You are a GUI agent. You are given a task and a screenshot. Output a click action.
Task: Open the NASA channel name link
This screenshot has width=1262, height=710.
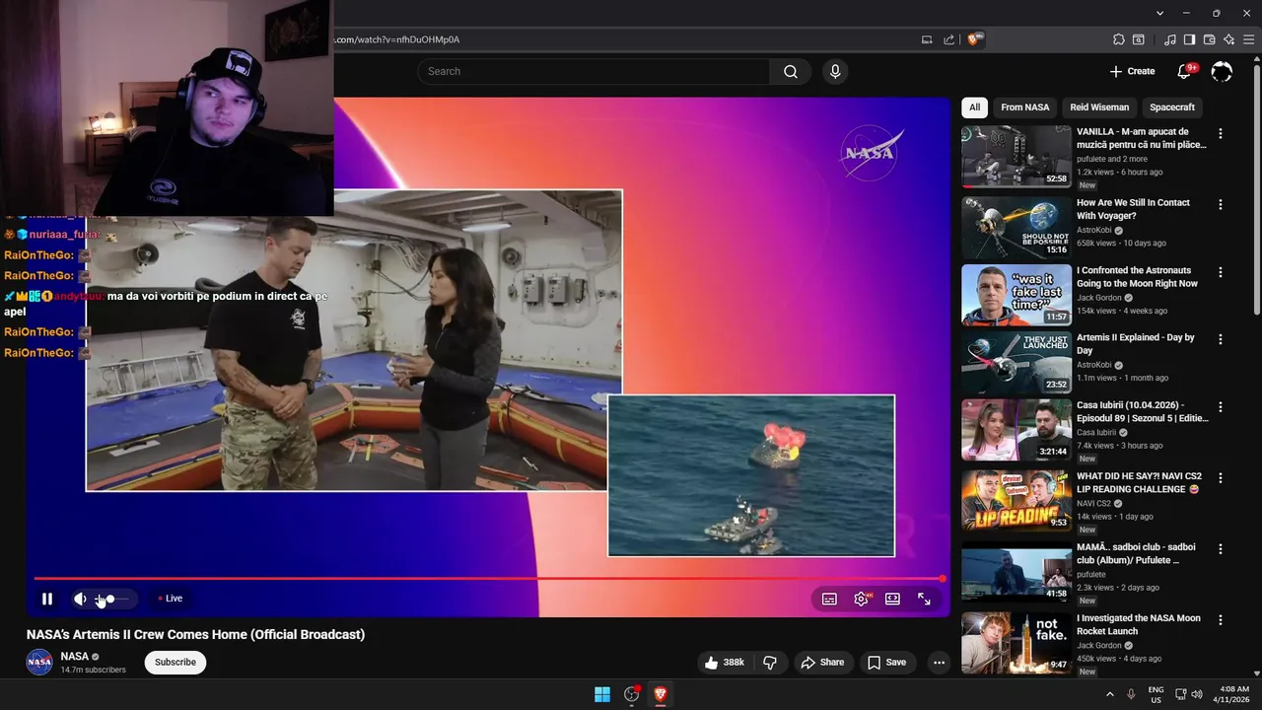coord(75,656)
